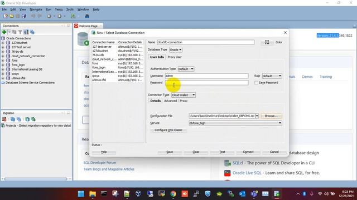357x200 pixels.
Task: Open the Service dropdown showing dbfcms_high
Action: (235, 123)
